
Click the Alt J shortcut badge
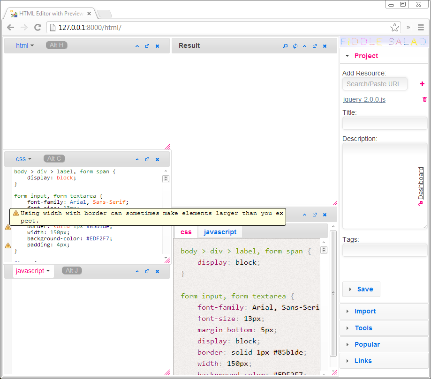click(x=72, y=271)
